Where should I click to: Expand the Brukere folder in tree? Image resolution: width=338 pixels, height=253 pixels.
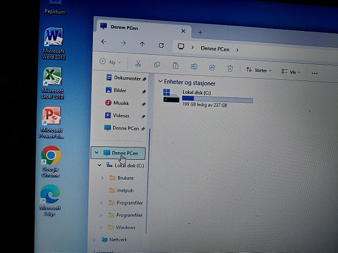pos(102,178)
